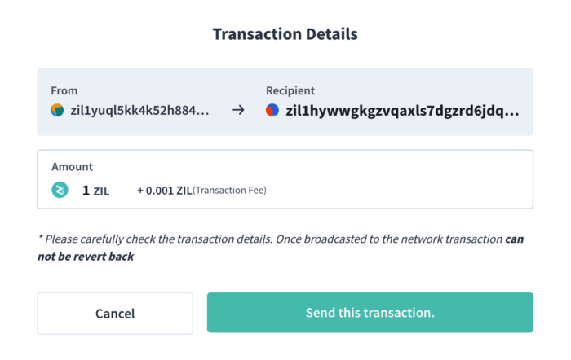
Task: Click Send this transaction button
Action: [x=370, y=313]
